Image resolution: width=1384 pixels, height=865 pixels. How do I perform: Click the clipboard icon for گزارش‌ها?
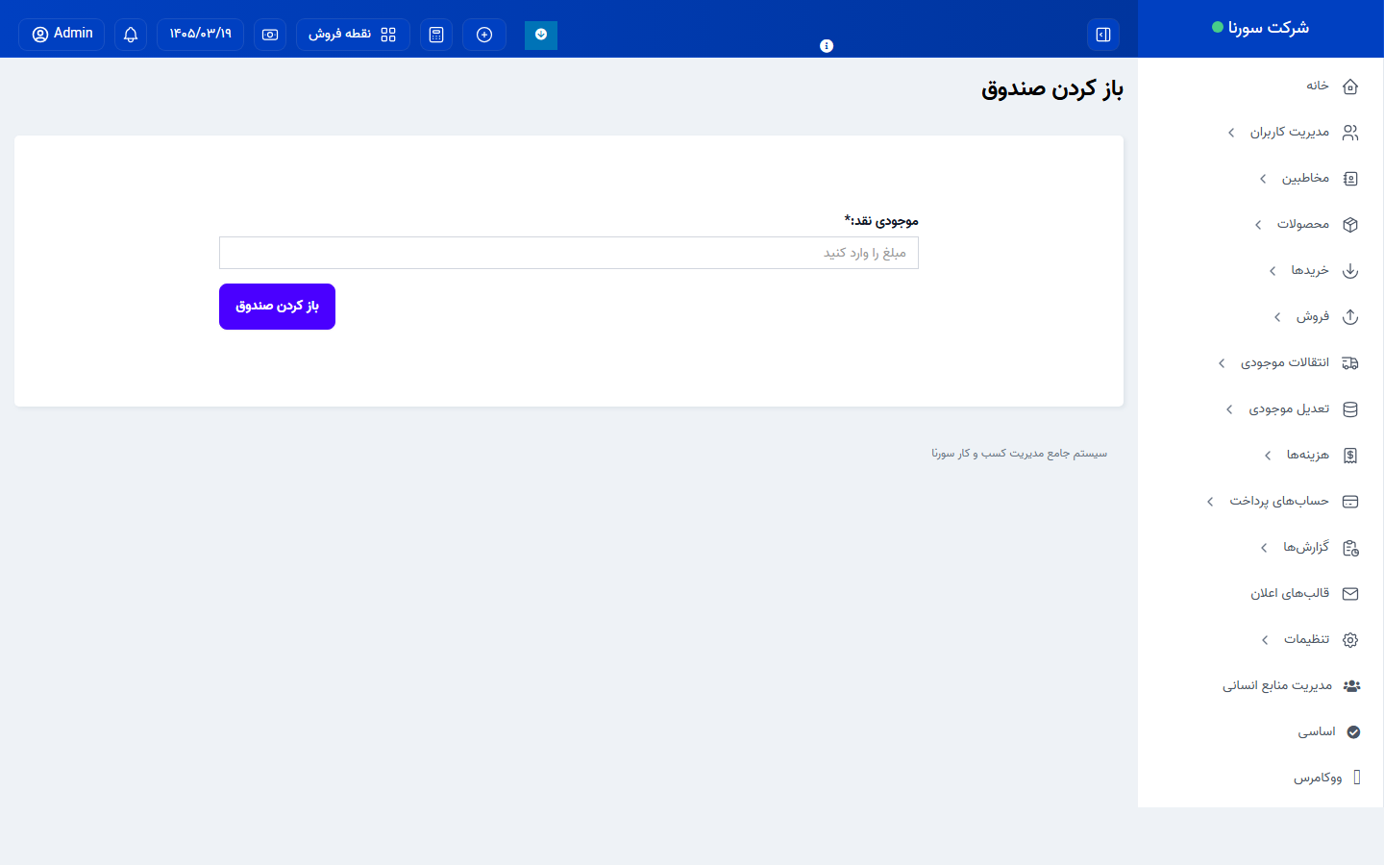tap(1350, 548)
